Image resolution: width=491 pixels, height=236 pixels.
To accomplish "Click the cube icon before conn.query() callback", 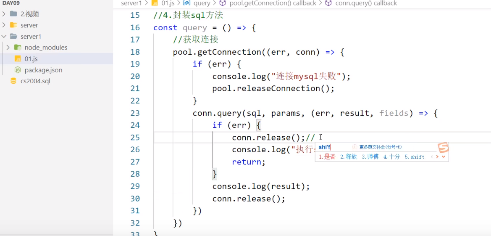I will click(x=328, y=3).
